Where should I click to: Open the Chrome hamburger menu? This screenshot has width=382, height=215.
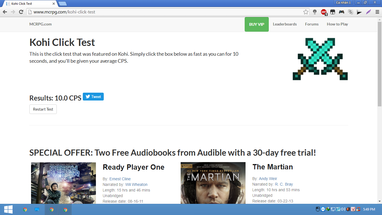377,12
